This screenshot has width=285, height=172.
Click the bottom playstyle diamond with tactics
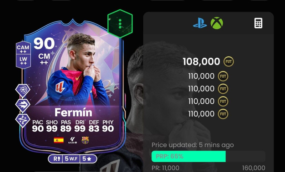point(23,120)
